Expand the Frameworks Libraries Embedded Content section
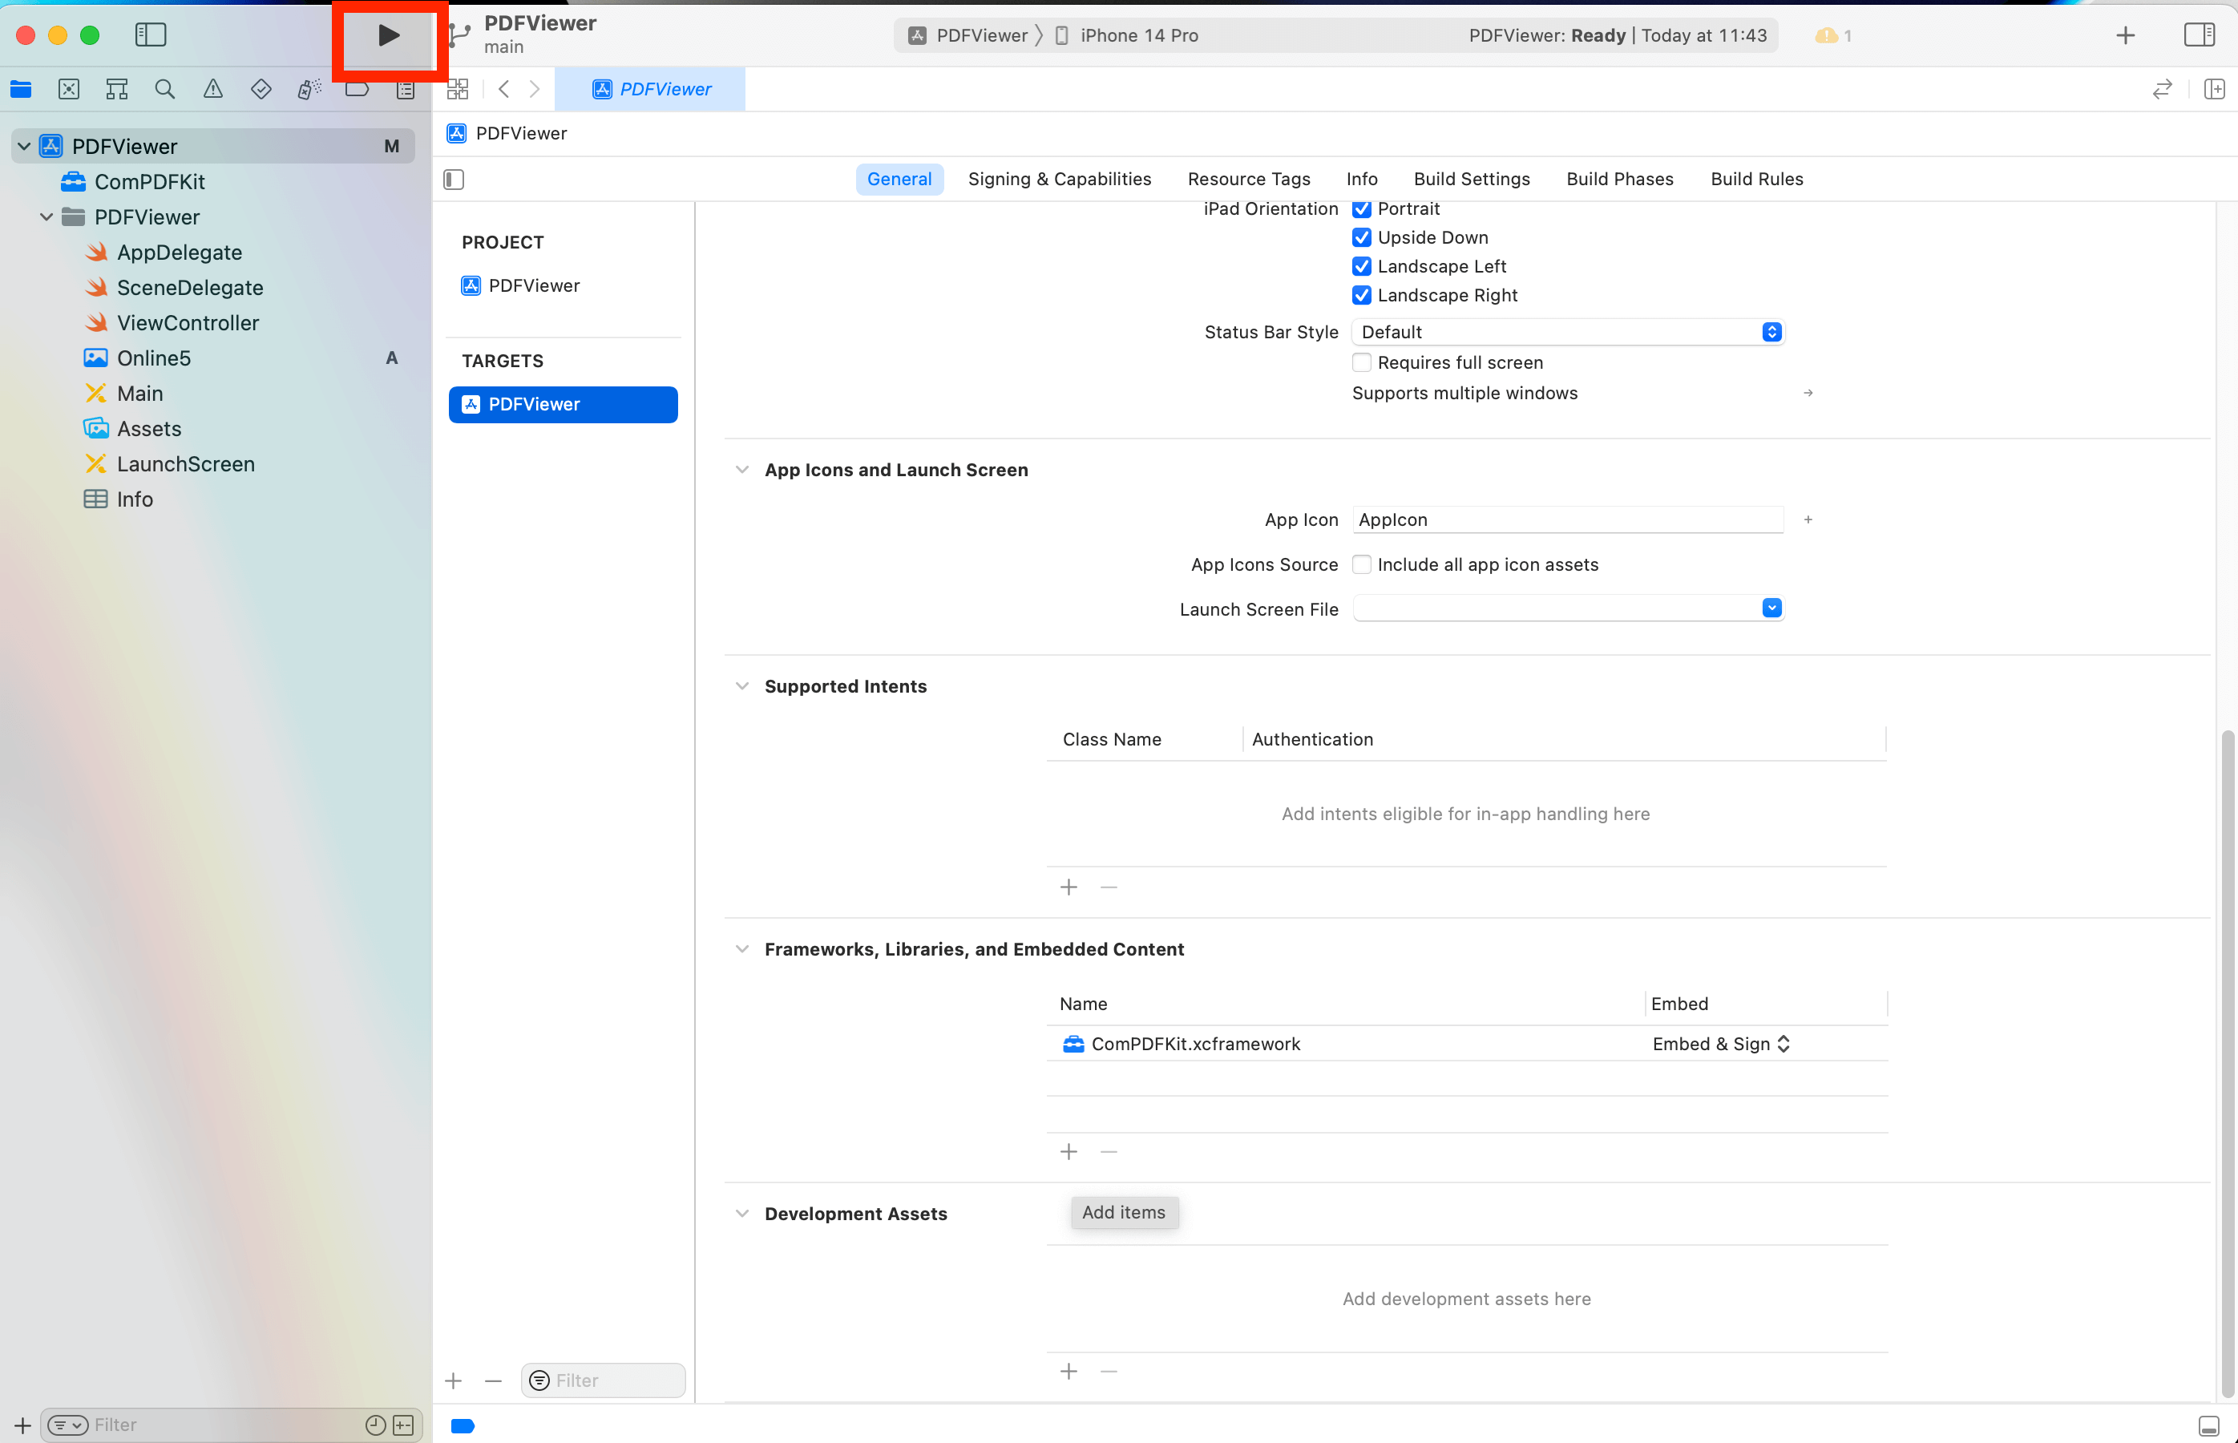Viewport: 2238px width, 1443px height. 742,949
